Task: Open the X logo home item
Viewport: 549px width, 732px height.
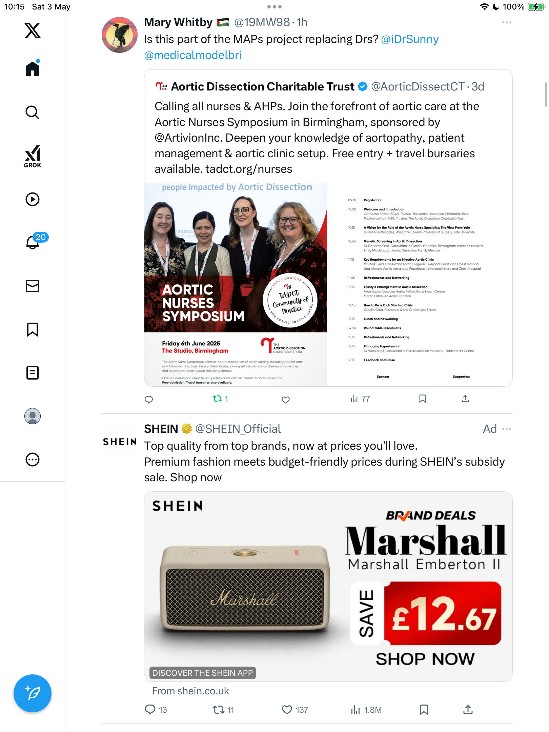Action: click(x=33, y=30)
